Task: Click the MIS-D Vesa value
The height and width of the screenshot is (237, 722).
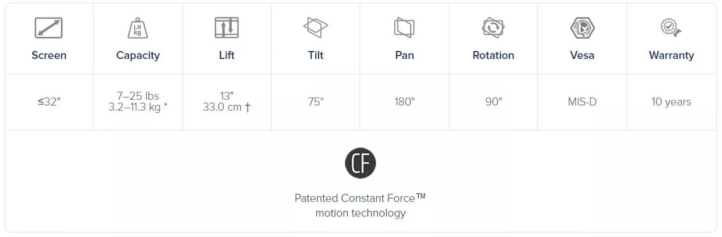Action: (x=582, y=102)
